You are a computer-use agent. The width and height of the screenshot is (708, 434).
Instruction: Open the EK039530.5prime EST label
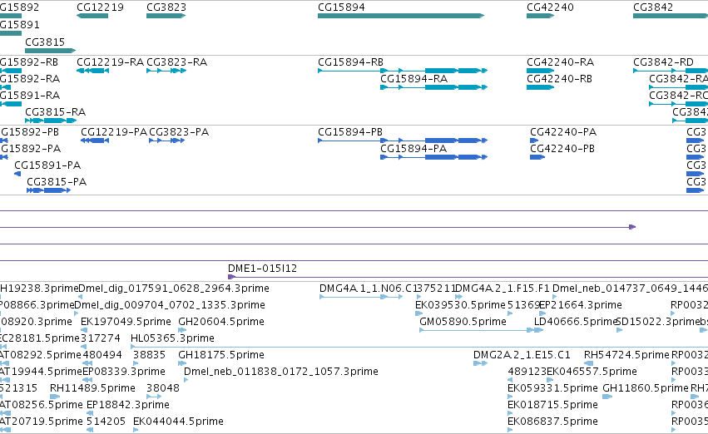[x=460, y=305]
